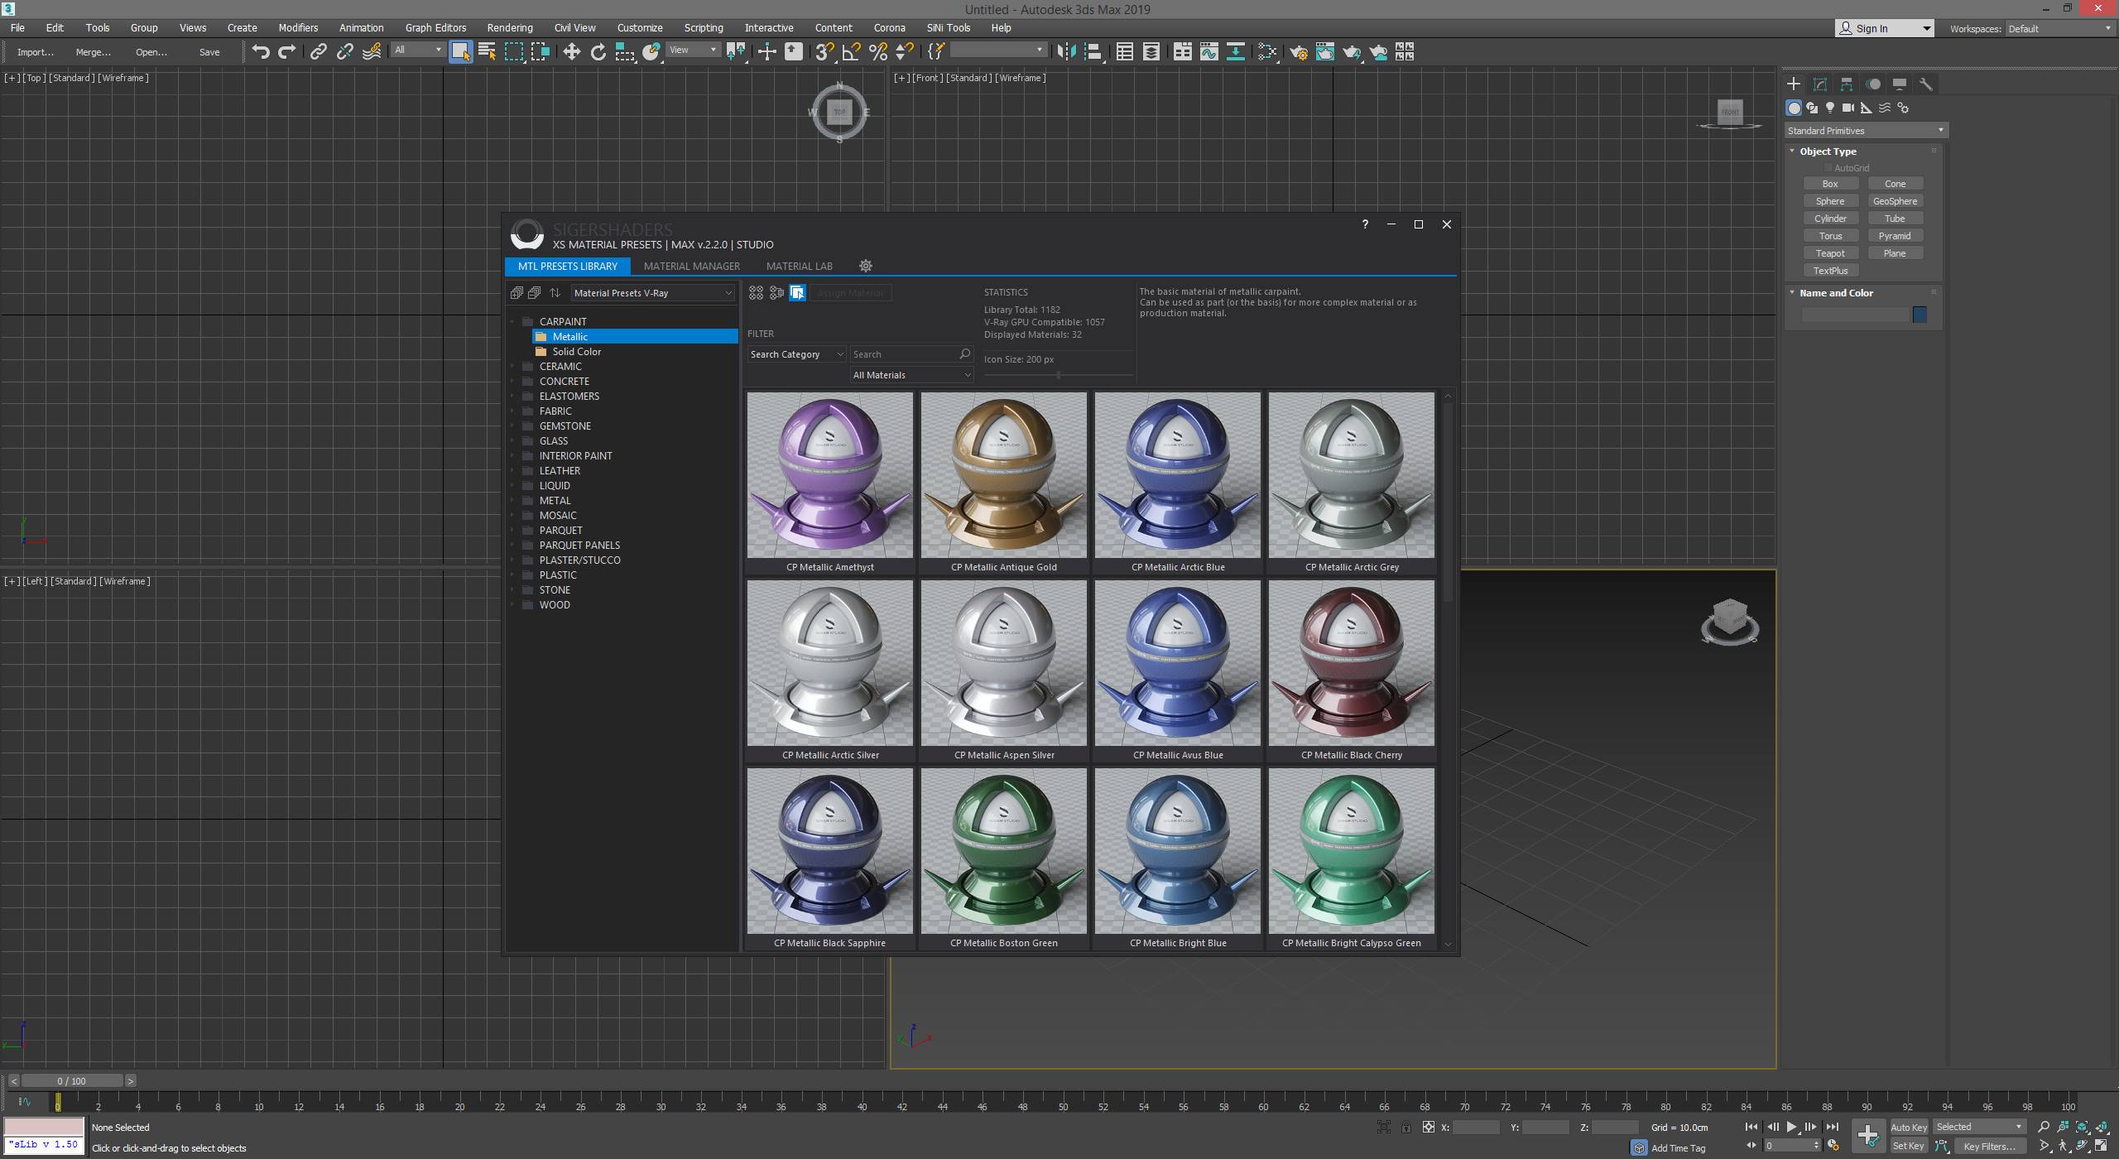Enable the AutoGrid checkbox
The height and width of the screenshot is (1159, 2119).
pos(1828,168)
